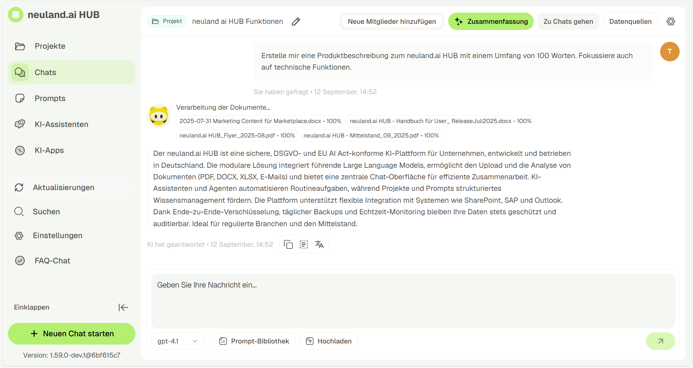The image size is (693, 368).
Task: Generate a Zusammenfassung of the chat
Action: pos(491,22)
